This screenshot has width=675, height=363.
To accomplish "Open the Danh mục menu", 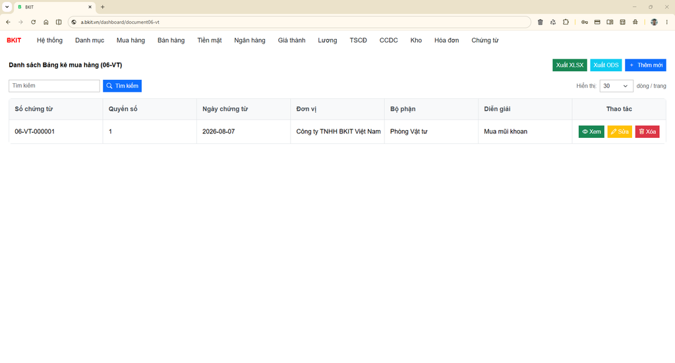I will click(90, 40).
